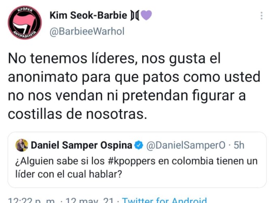Click the 12:22 p. m. tweet time
The width and height of the screenshot is (269, 203).
[x=31, y=200]
